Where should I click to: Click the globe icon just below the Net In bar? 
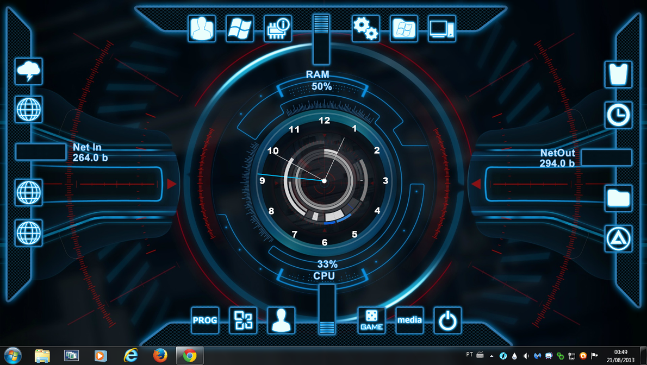28,193
